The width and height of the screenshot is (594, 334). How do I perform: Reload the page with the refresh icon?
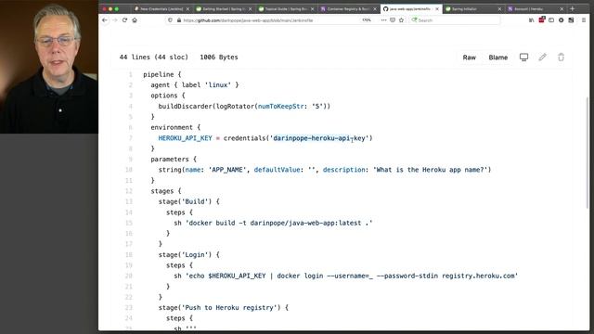124,20
